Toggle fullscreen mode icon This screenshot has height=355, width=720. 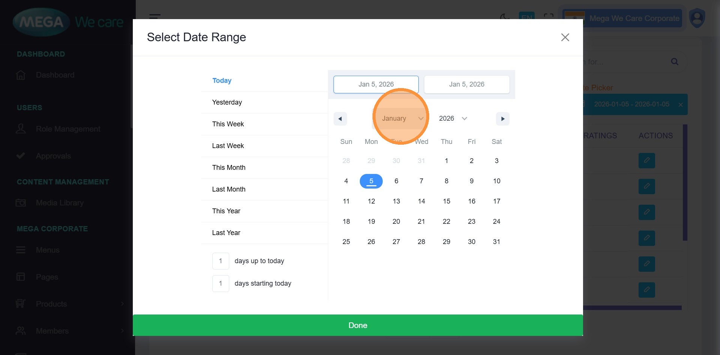tap(549, 17)
